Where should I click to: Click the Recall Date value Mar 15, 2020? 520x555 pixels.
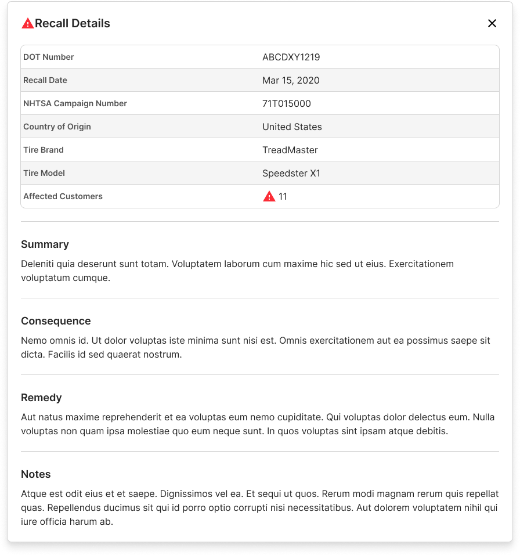pos(291,80)
